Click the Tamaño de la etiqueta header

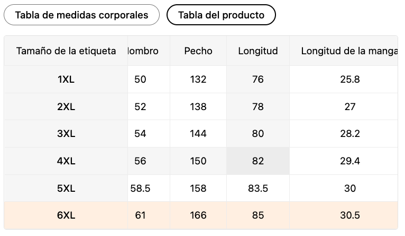66,51
